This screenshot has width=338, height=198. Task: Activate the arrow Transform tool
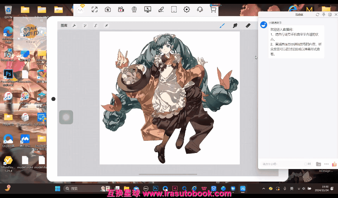click(106, 25)
